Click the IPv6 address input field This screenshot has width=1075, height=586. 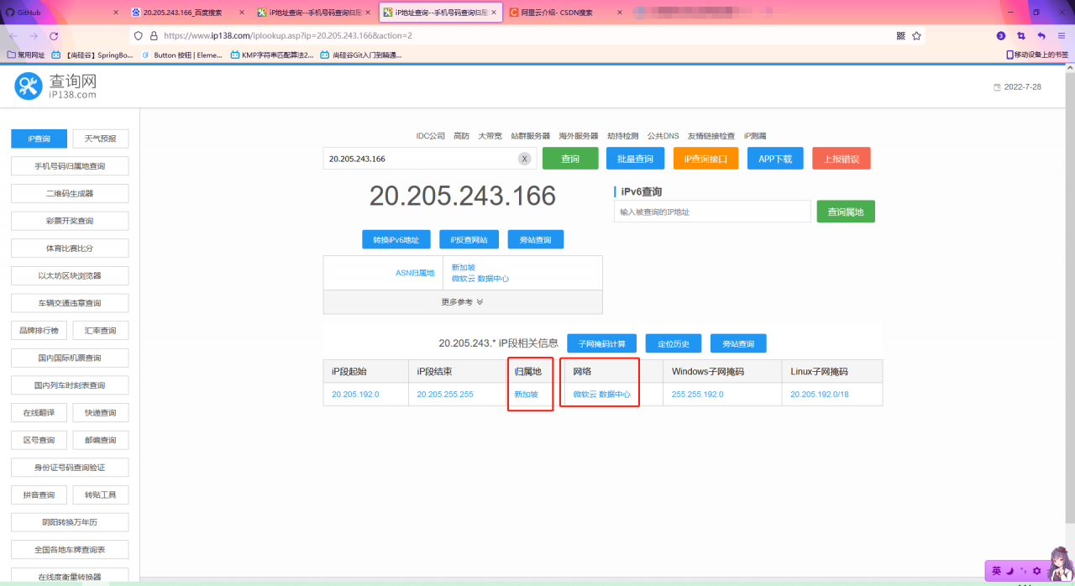(712, 212)
